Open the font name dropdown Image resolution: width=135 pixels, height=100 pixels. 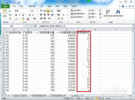(29, 11)
